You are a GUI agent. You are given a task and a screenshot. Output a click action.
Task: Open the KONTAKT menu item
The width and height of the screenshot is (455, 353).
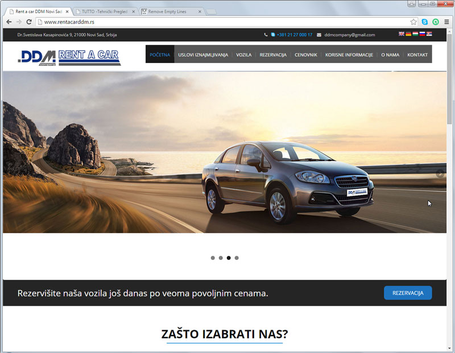[417, 55]
